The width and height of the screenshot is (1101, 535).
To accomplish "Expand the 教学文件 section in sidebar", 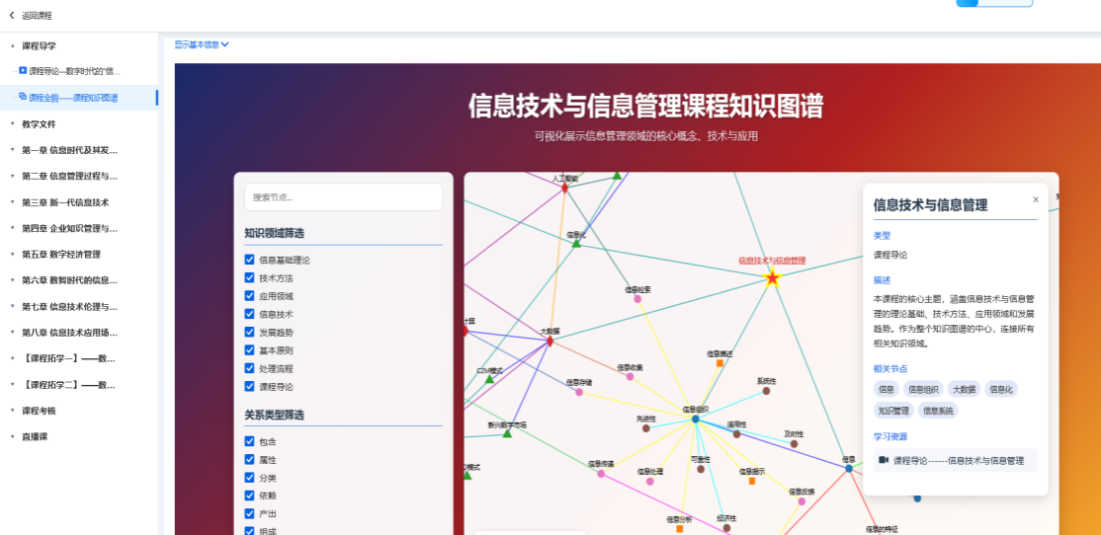I will [40, 124].
